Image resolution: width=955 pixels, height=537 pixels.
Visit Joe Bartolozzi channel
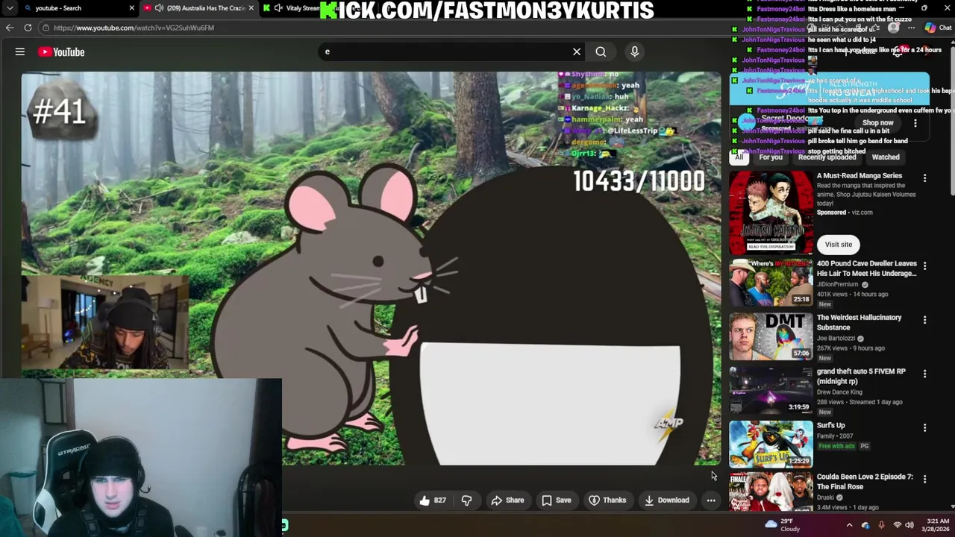(x=836, y=338)
